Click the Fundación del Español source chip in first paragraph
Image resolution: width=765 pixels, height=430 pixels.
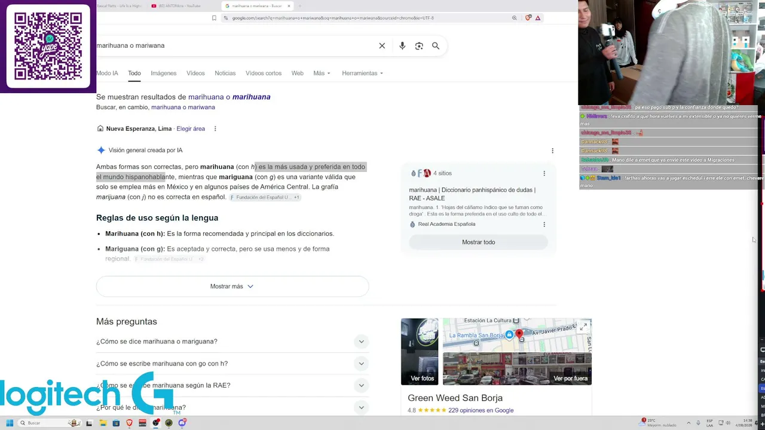click(265, 198)
